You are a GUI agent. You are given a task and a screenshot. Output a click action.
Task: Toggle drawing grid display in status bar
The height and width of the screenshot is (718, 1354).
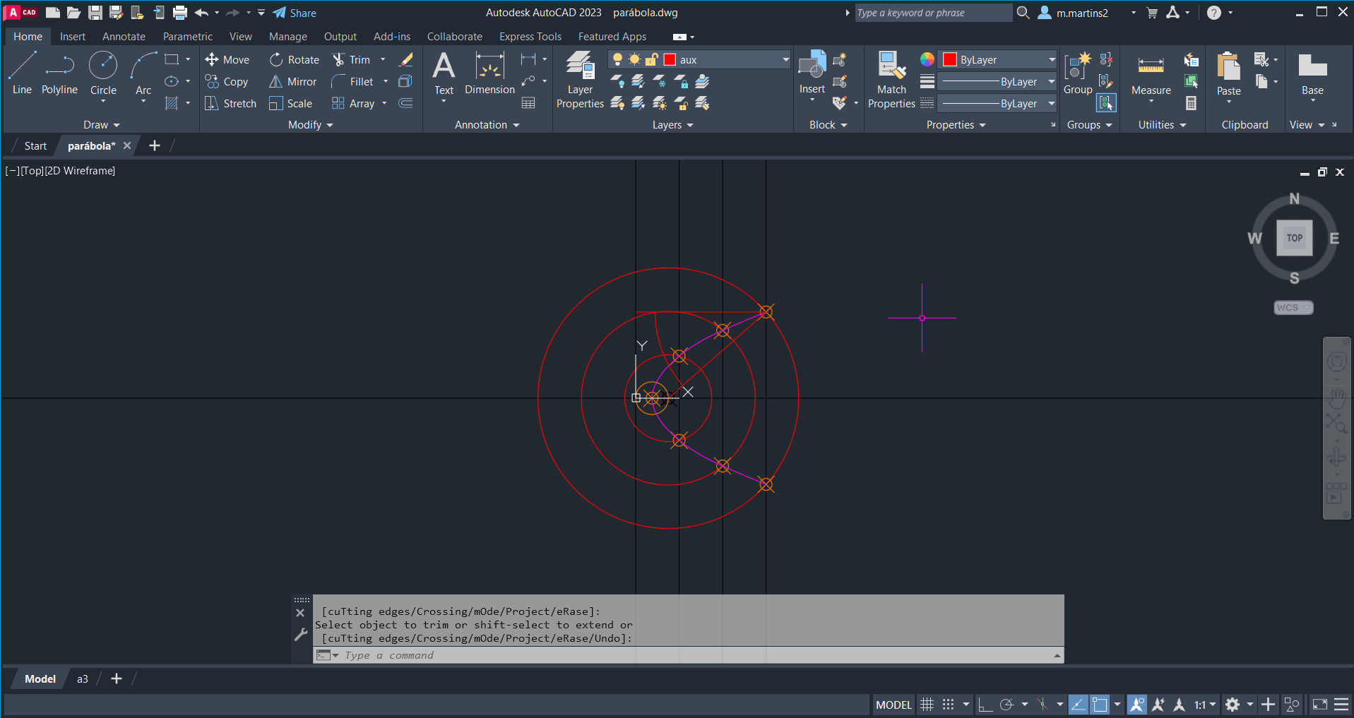click(x=927, y=705)
